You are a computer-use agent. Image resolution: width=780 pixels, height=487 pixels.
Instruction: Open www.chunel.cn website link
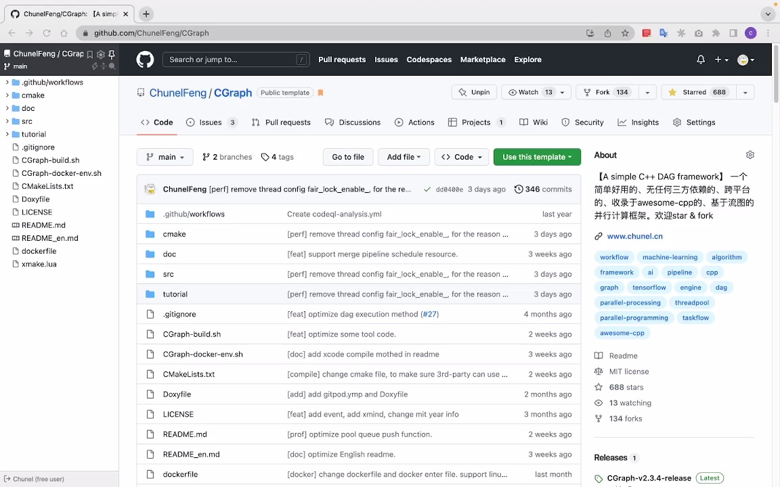pos(634,237)
